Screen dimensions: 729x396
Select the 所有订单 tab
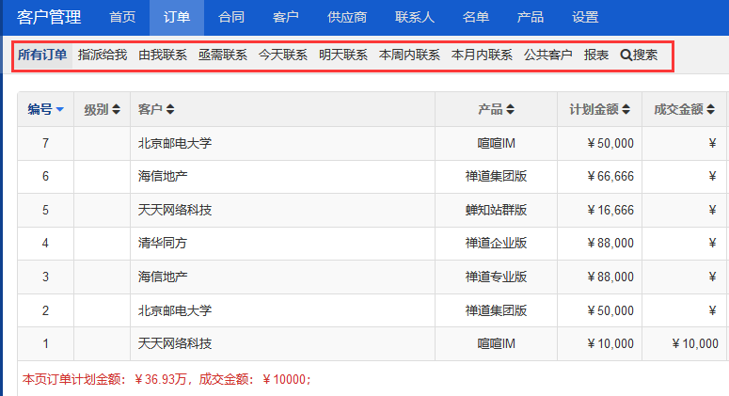(42, 55)
